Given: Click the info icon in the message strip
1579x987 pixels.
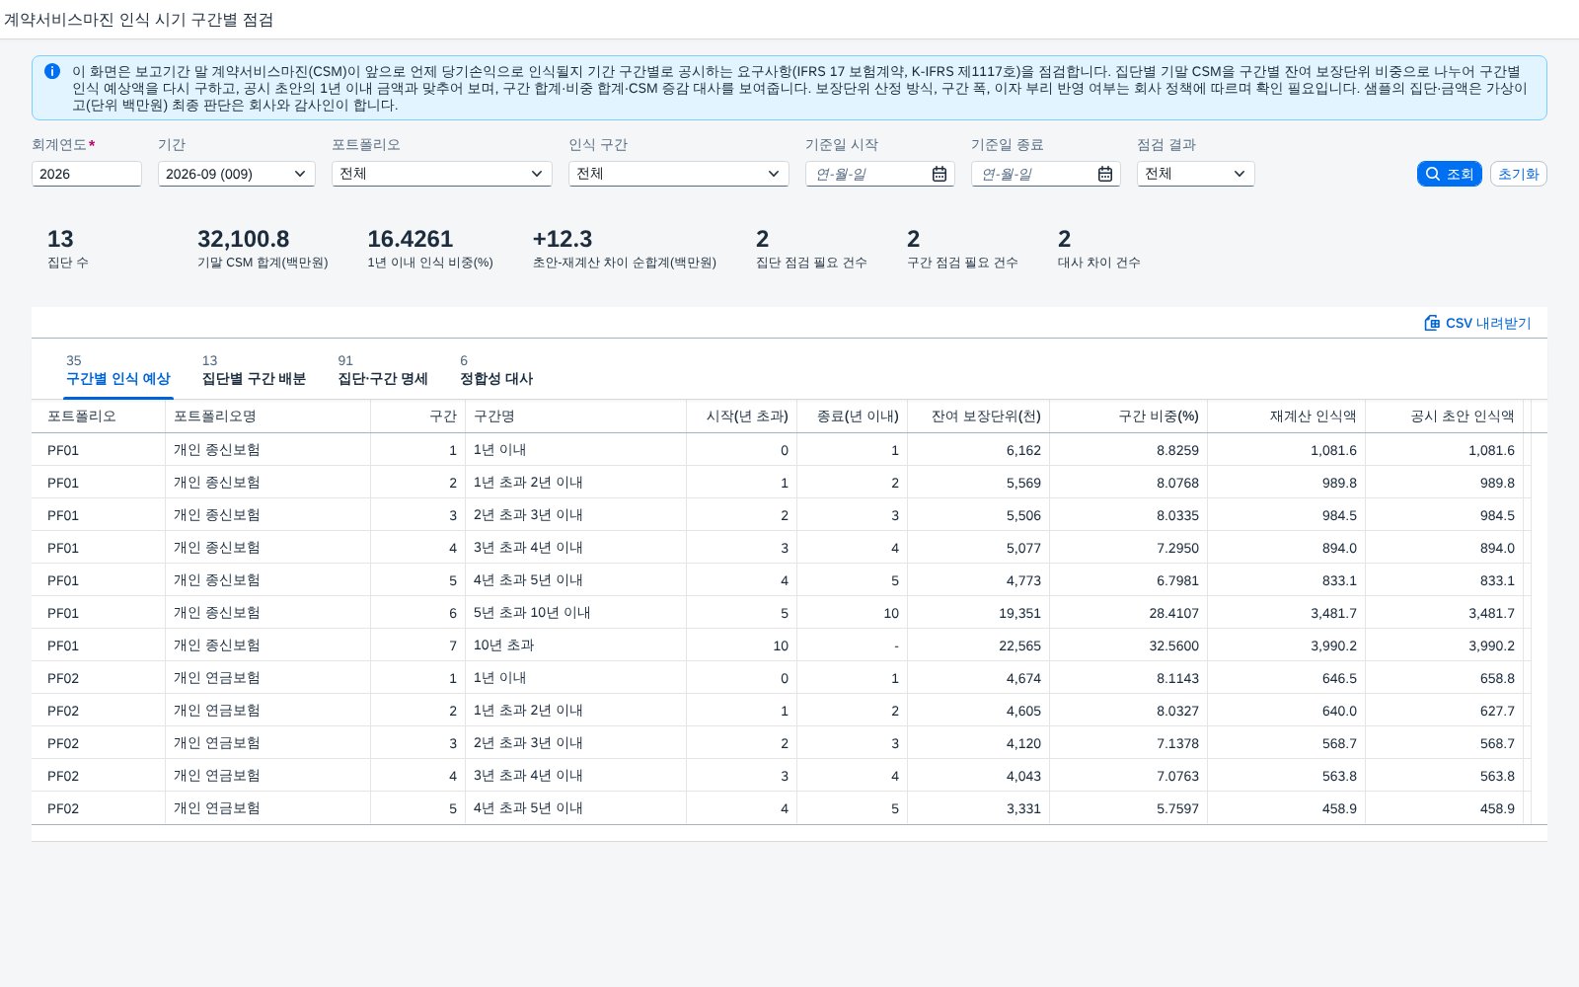Looking at the screenshot, I should [52, 71].
